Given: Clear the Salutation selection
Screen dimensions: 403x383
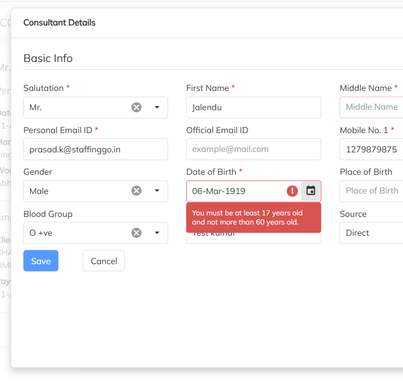Looking at the screenshot, I should [137, 107].
